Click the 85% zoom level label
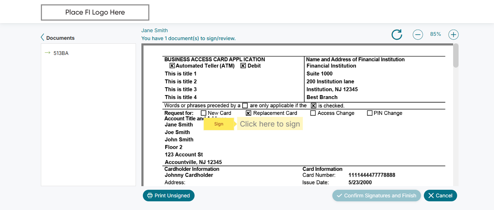The height and width of the screenshot is (210, 494). coord(435,34)
